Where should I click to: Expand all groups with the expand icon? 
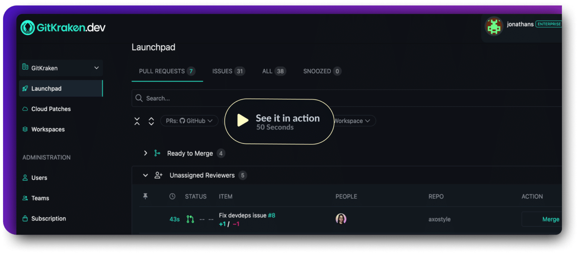pyautogui.click(x=151, y=121)
